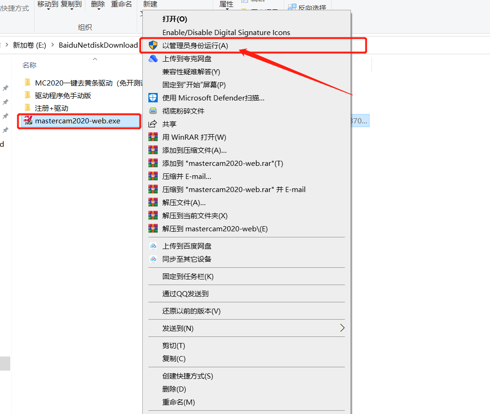The image size is (490, 414).
Task: Expand the 发送到(N) submenu chevron
Action: click(x=343, y=328)
